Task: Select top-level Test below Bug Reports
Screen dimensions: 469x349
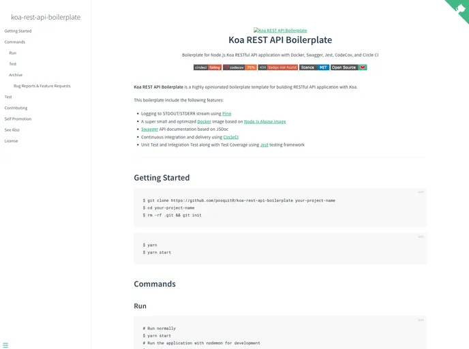Action: pyautogui.click(x=8, y=97)
